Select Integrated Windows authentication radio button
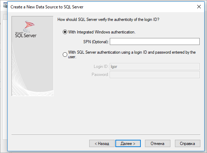Image resolution: width=207 pixels, height=153 pixels. (x=65, y=32)
